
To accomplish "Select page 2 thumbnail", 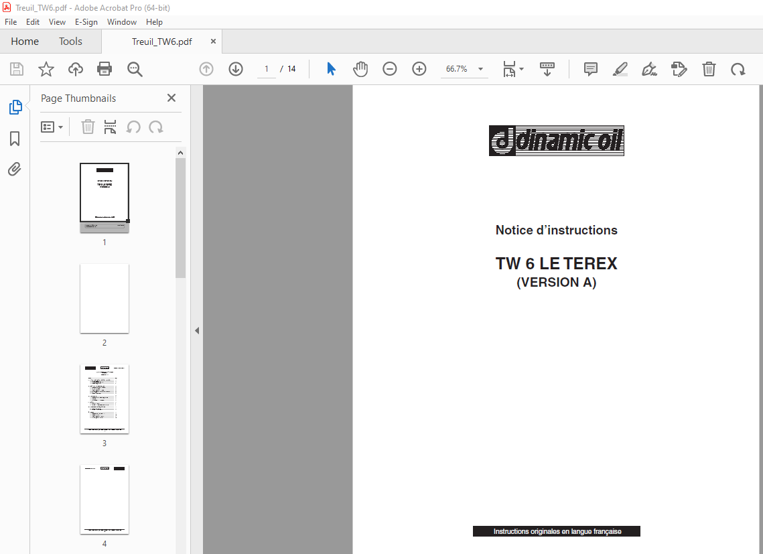I will [x=105, y=299].
